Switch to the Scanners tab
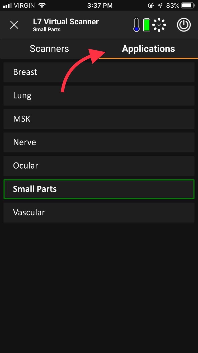 tap(49, 49)
